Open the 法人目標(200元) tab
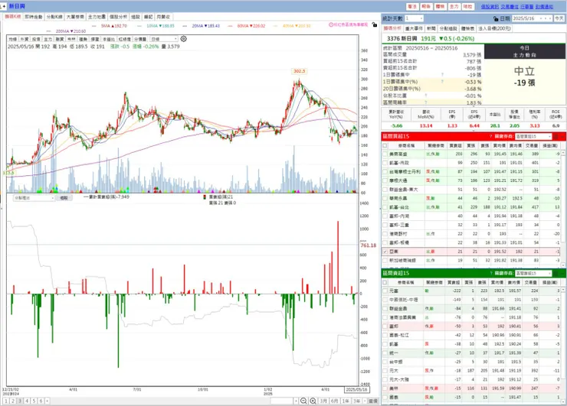 [494, 28]
